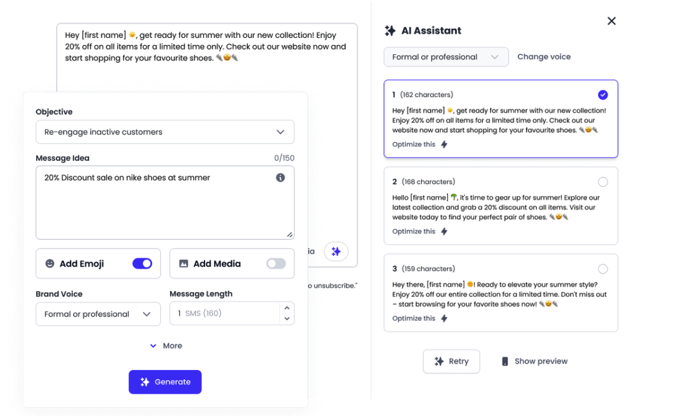
Task: Click the phone icon next to Show preview
Action: point(505,361)
